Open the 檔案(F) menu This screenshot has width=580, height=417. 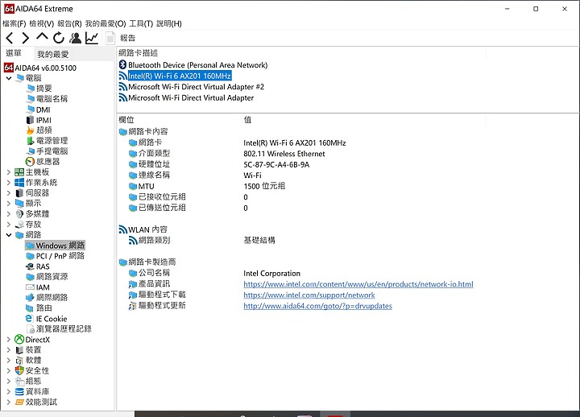[x=14, y=23]
